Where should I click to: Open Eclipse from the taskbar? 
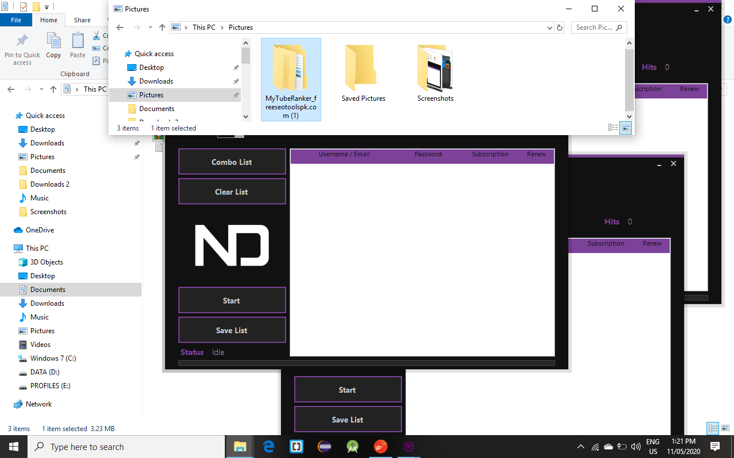tap(325, 447)
